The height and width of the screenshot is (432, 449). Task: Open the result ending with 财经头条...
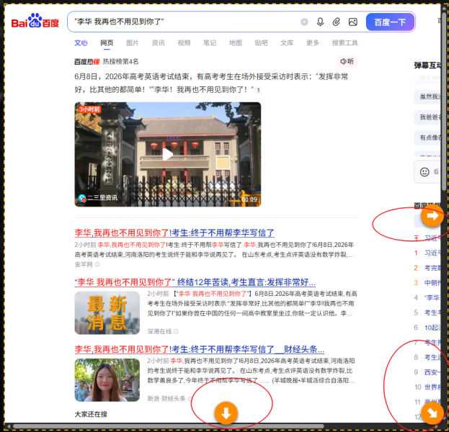tap(200, 349)
